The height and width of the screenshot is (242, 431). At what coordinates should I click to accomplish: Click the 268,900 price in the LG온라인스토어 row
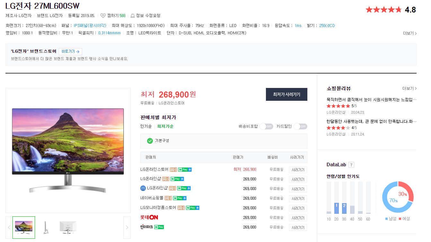point(250,169)
